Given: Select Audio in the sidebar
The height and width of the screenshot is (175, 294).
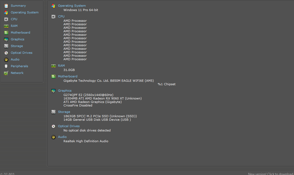Looking at the screenshot, I should (x=15, y=60).
